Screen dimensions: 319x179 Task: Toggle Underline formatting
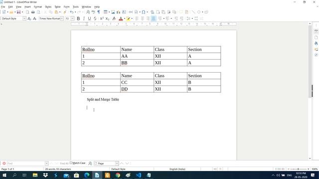coord(89,18)
